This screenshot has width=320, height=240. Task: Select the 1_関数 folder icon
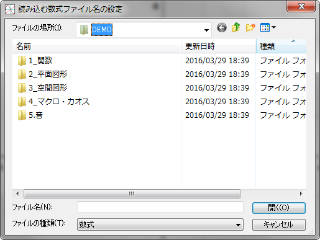[22, 61]
